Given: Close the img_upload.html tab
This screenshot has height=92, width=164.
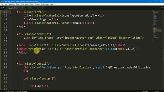Looking at the screenshot, I should pyautogui.click(x=23, y=8).
